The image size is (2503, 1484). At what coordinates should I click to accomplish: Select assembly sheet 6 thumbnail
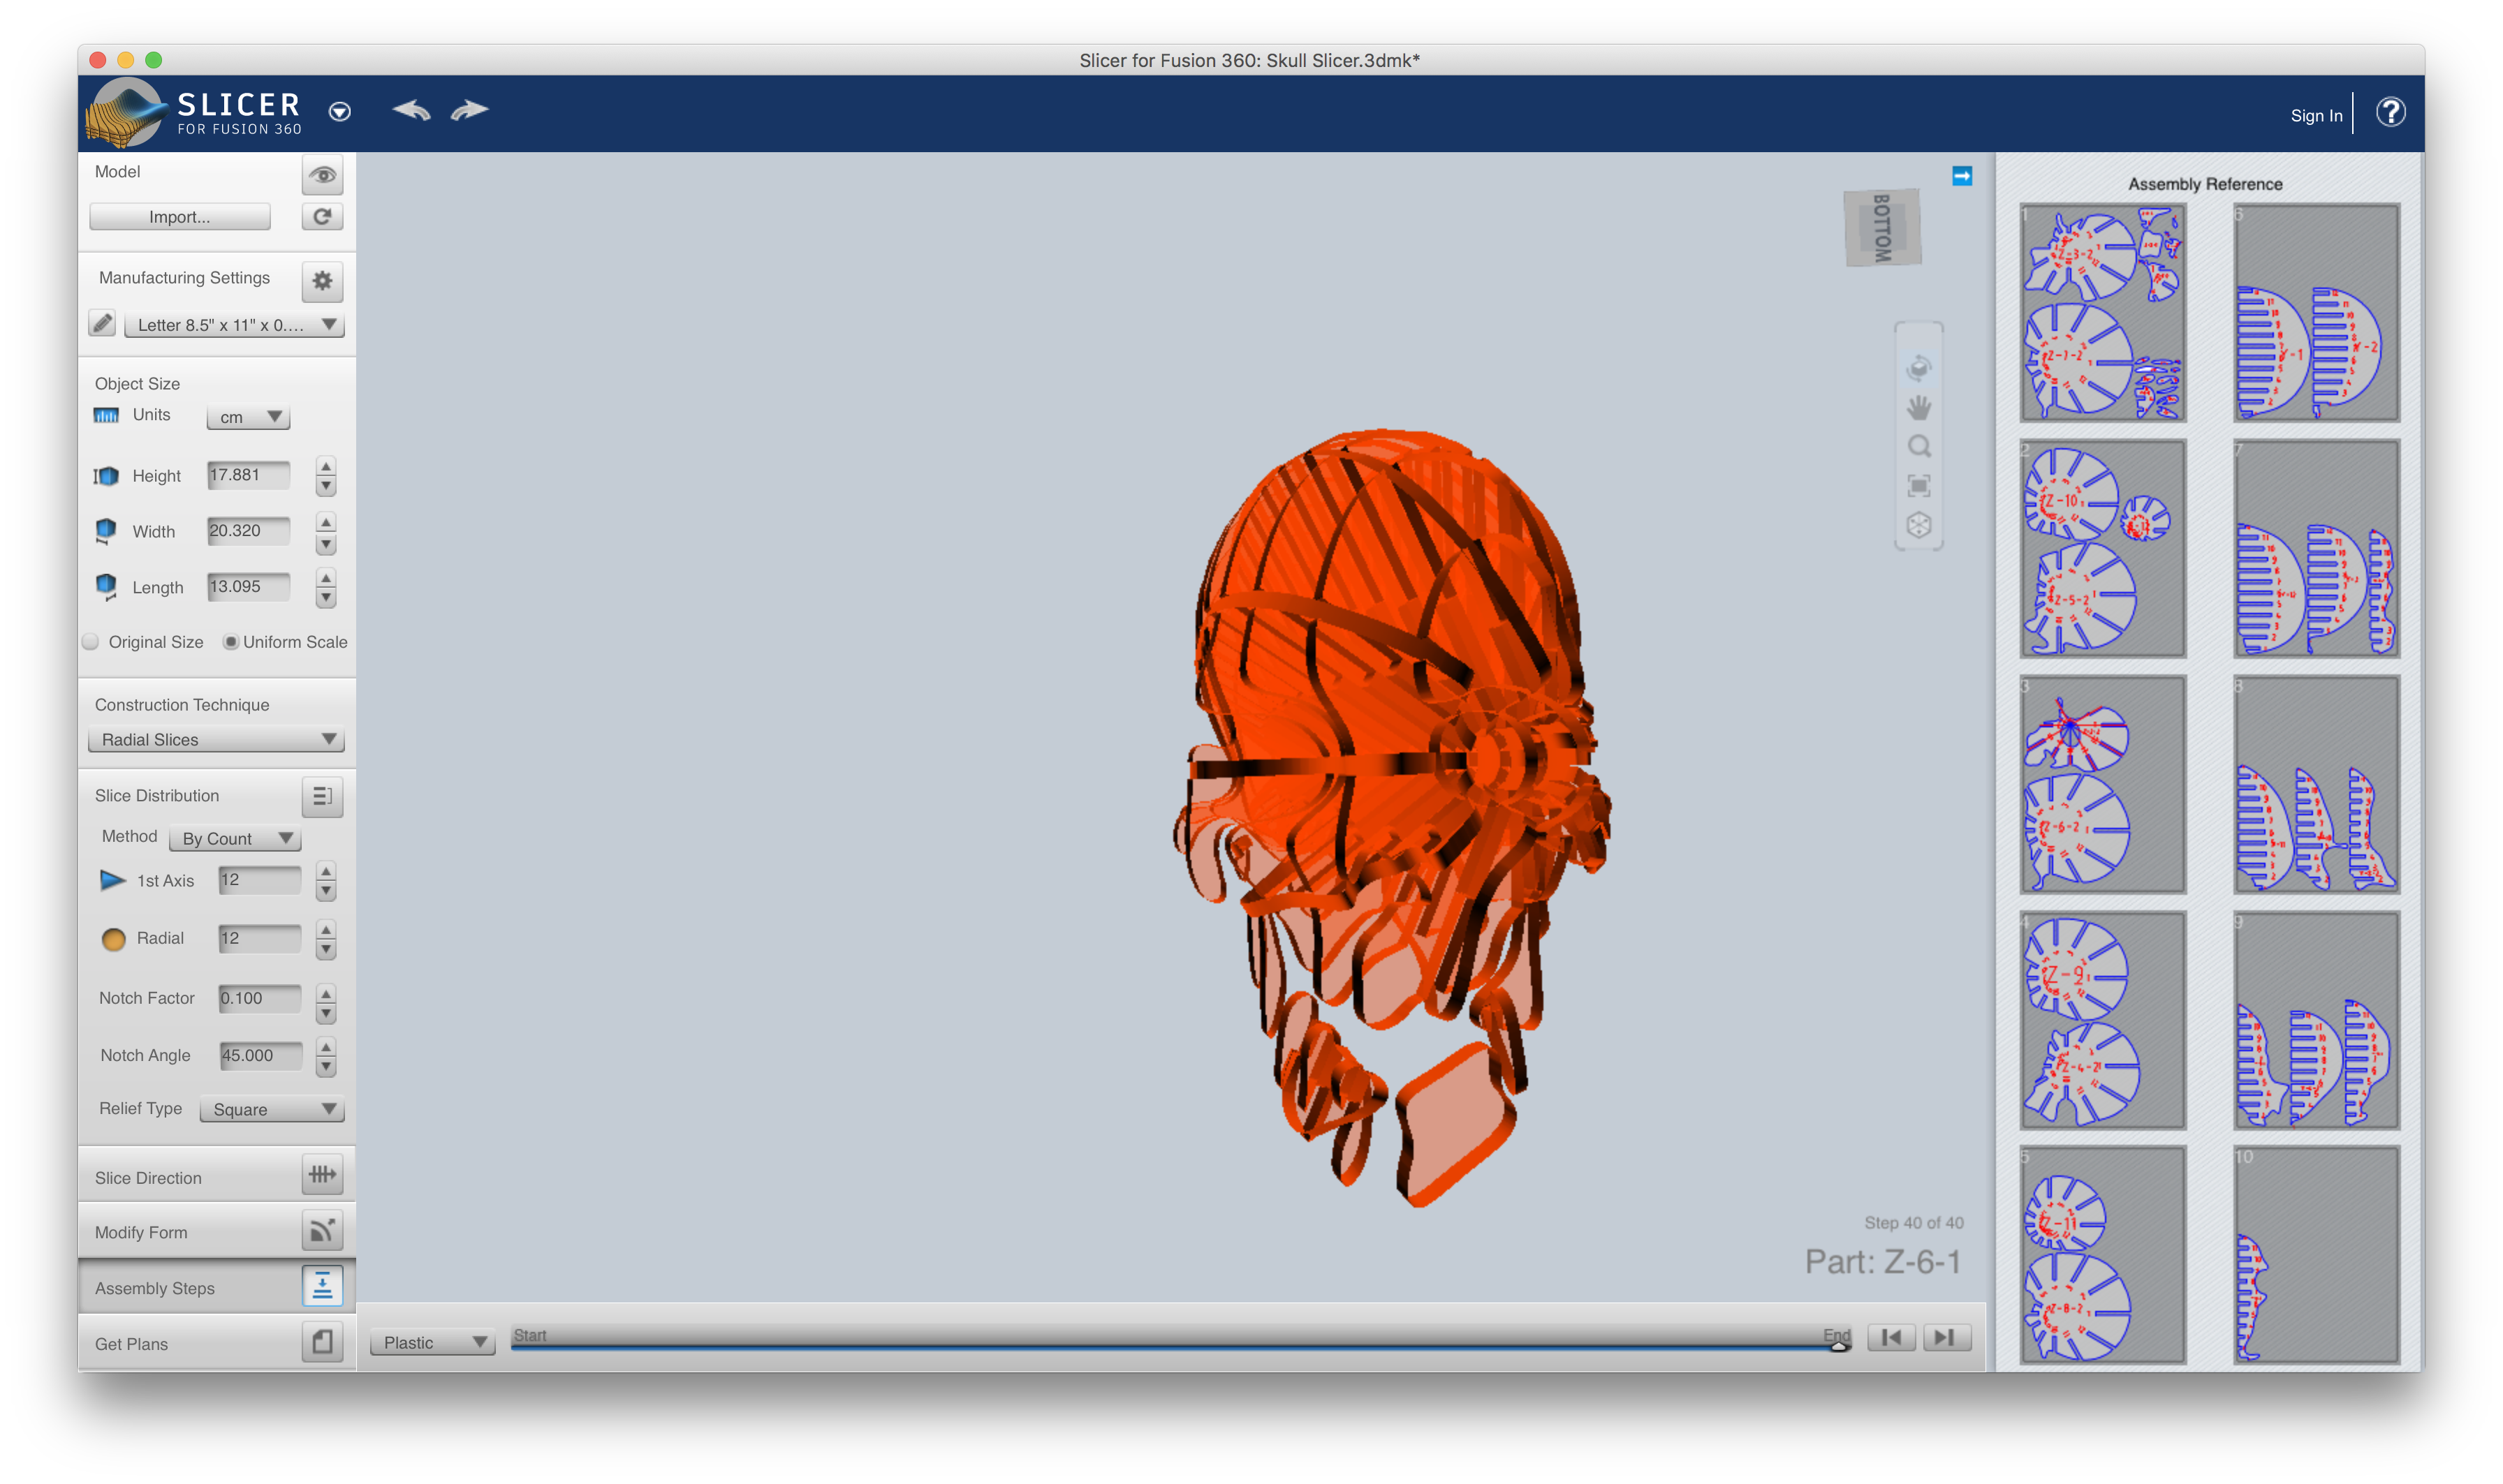(x=2316, y=313)
